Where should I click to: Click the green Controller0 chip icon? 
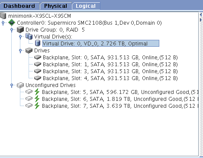12,23
